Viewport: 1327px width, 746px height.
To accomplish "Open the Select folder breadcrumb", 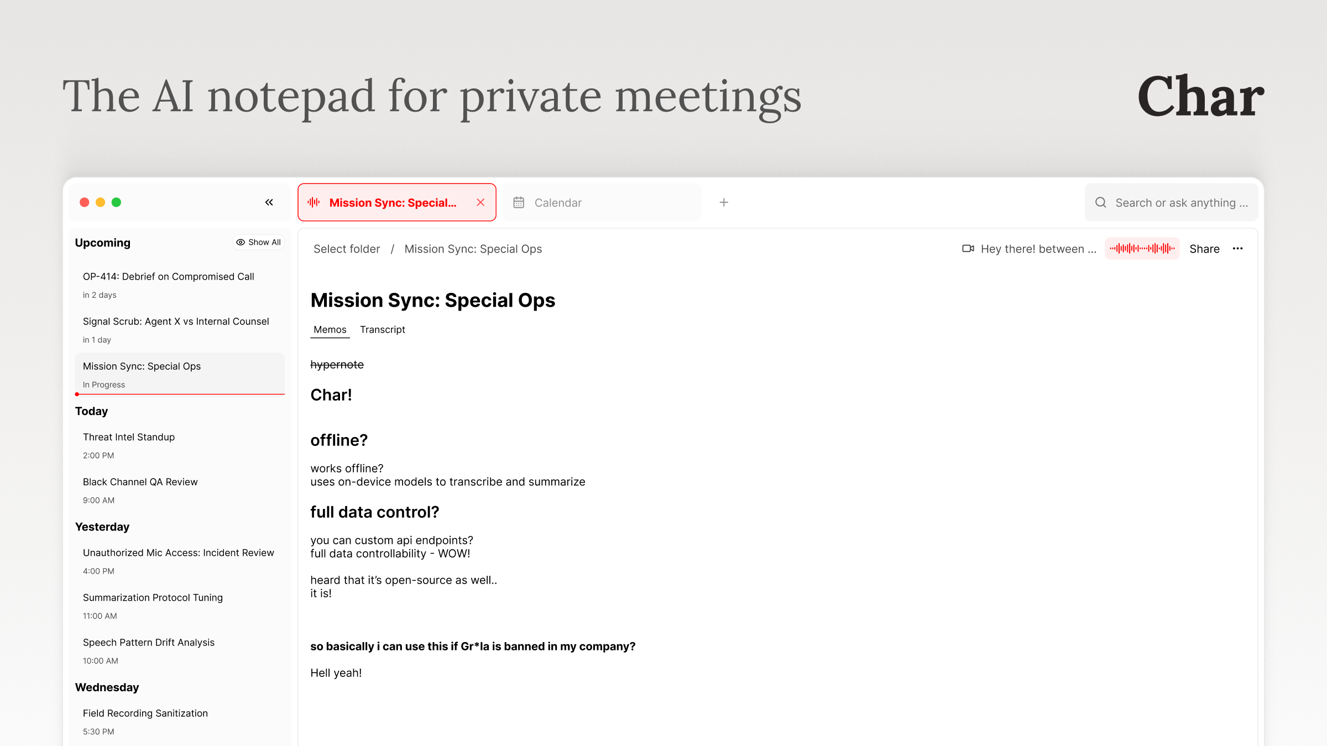I will [347, 249].
